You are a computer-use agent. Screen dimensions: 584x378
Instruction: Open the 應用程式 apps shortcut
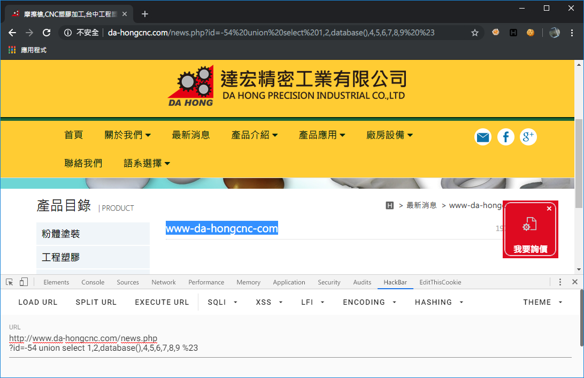(x=27, y=50)
